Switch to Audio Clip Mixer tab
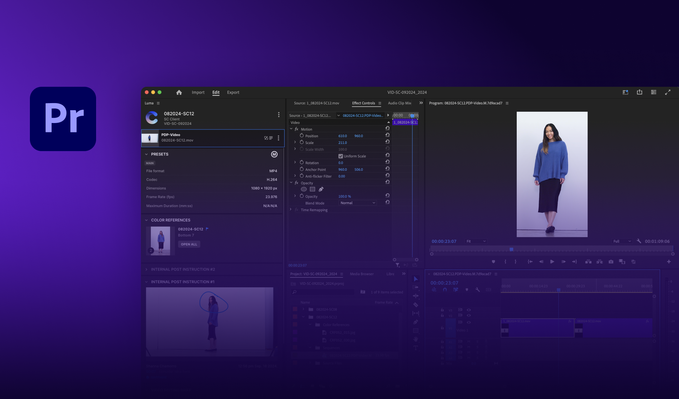The width and height of the screenshot is (679, 399). click(400, 103)
